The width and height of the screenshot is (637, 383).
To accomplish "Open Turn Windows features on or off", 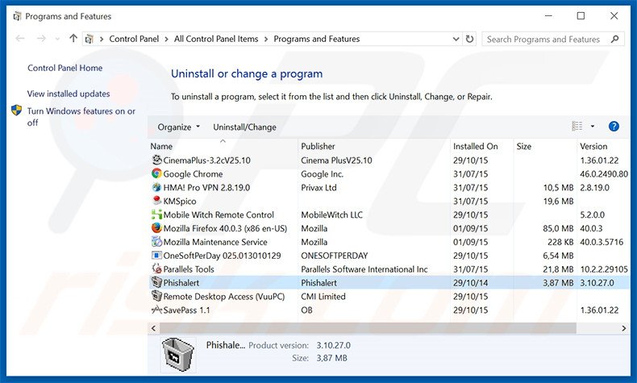I will 81,117.
